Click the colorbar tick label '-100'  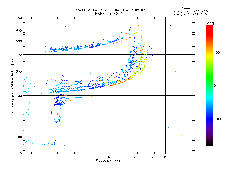pos(218,119)
